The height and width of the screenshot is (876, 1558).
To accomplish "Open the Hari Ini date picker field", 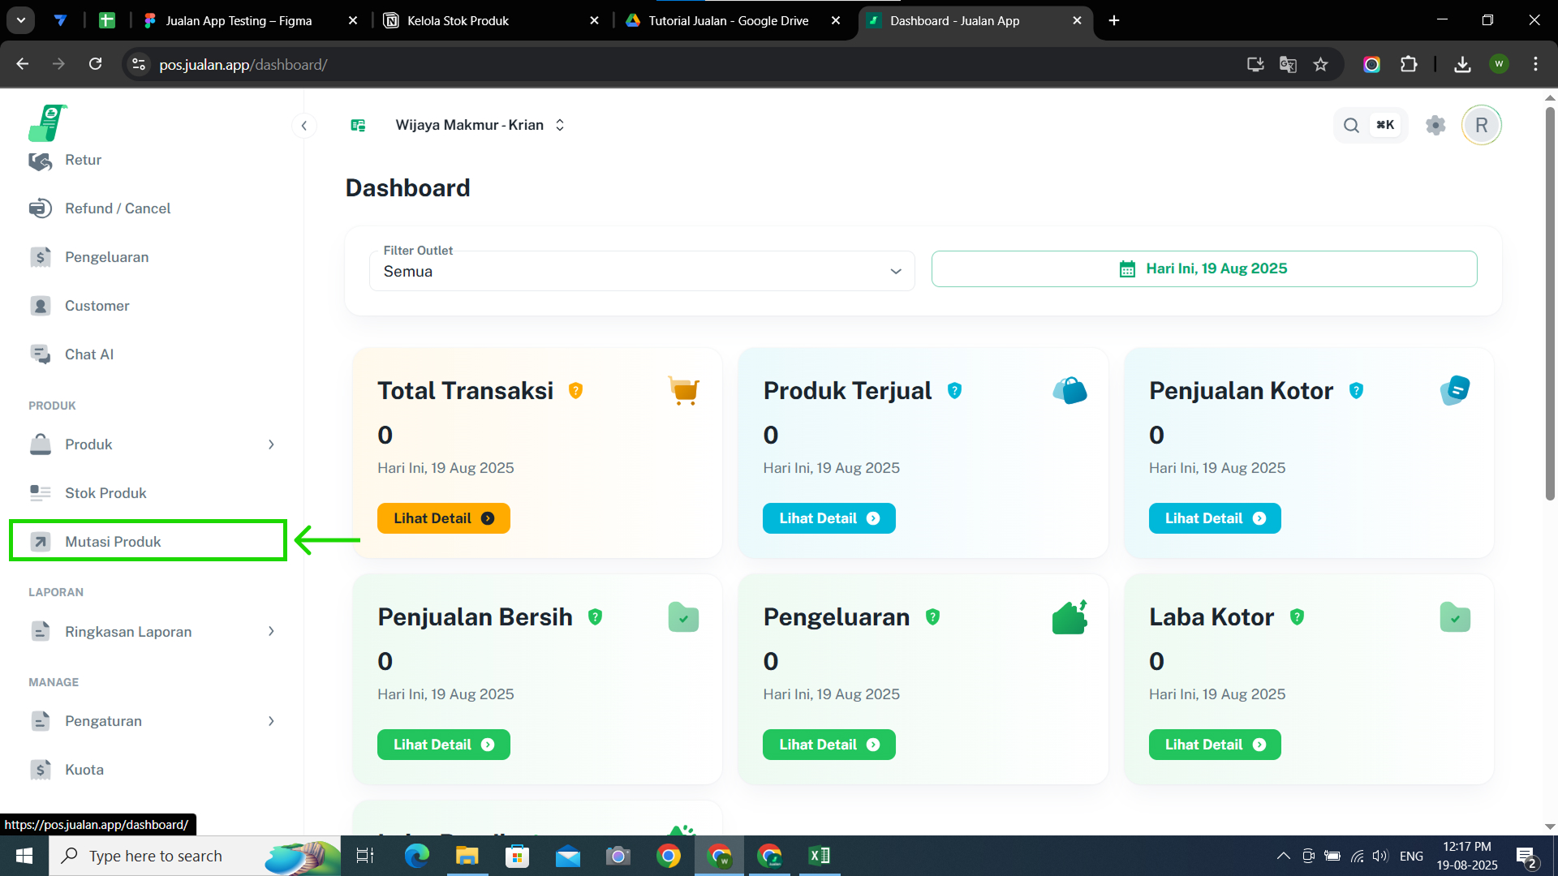I will pos(1203,268).
